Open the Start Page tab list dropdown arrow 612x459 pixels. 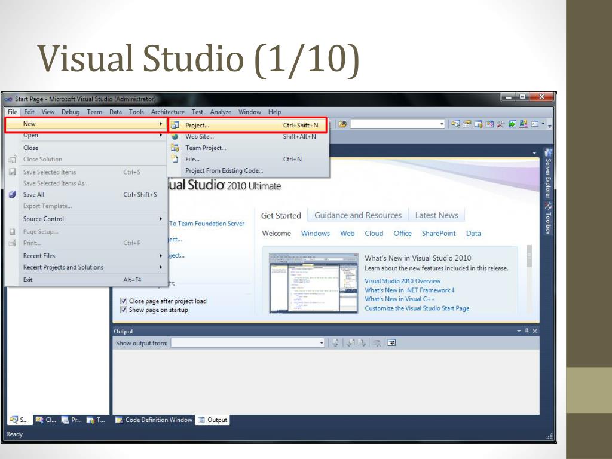pos(534,154)
